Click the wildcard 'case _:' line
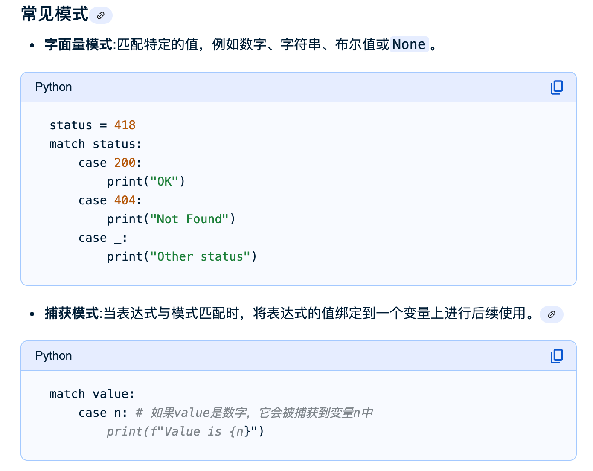The width and height of the screenshot is (593, 471). 102,238
